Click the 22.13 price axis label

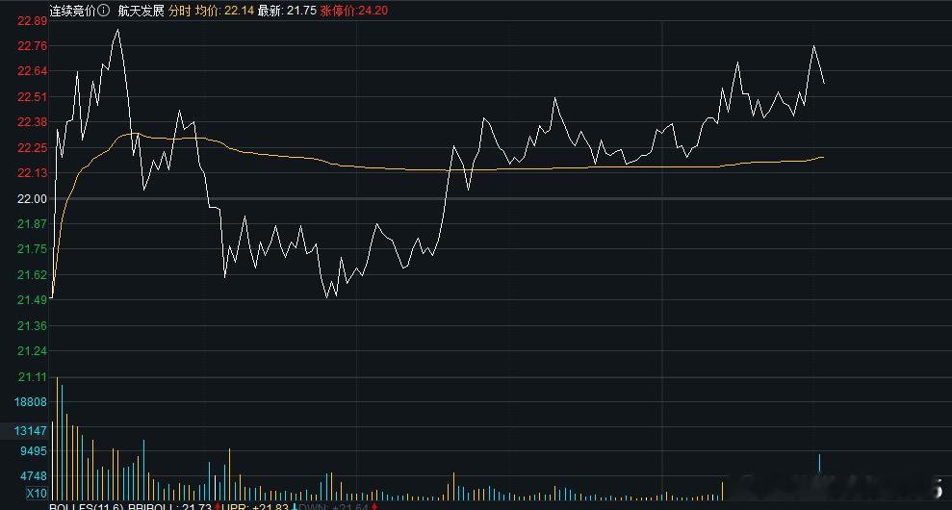(32, 173)
